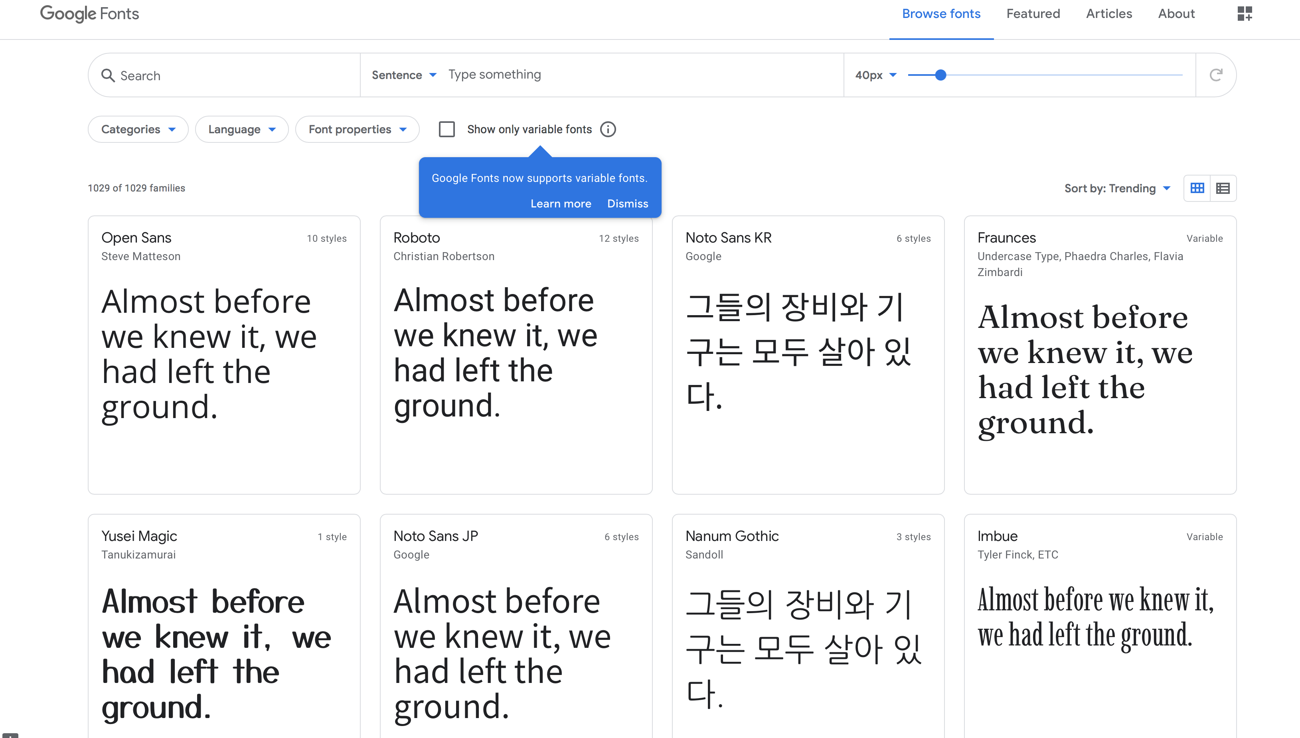This screenshot has width=1300, height=738.
Task: Click 10 styles label on Open Sans
Action: click(x=326, y=238)
